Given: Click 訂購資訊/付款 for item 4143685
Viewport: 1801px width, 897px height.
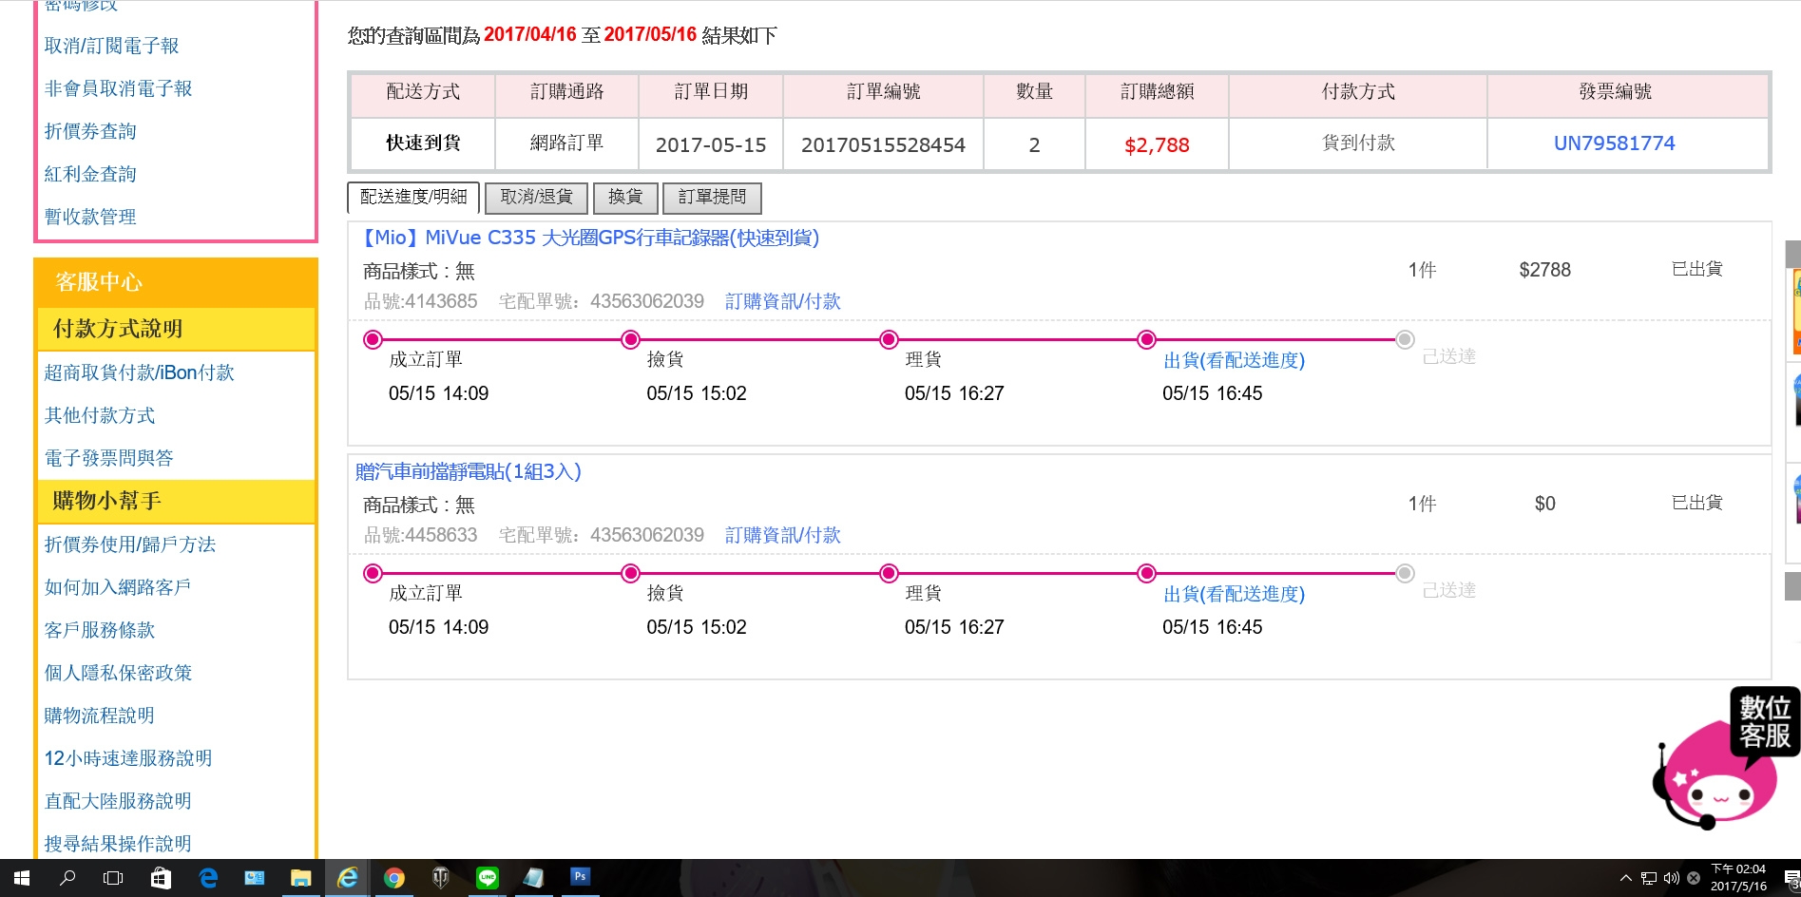Looking at the screenshot, I should click(x=782, y=301).
